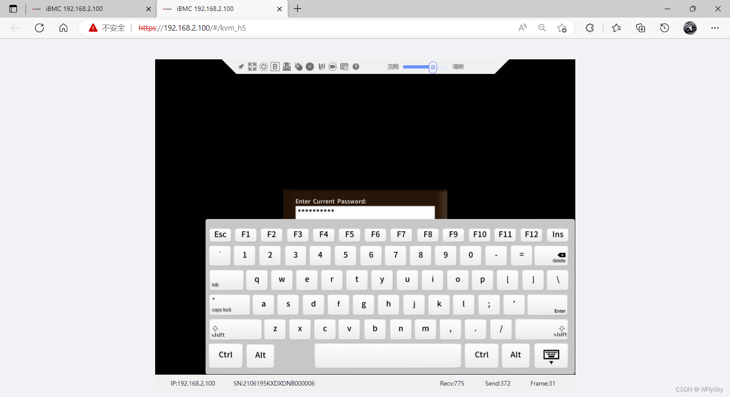Image resolution: width=730 pixels, height=397 pixels.
Task: Toggle left Ctrl key on virtual keyboard
Action: click(x=226, y=355)
